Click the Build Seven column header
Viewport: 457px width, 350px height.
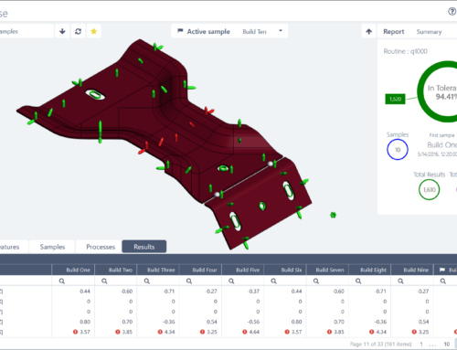tap(327, 270)
